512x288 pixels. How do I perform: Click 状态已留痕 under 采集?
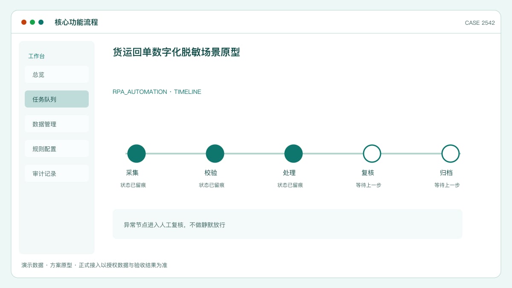[133, 185]
